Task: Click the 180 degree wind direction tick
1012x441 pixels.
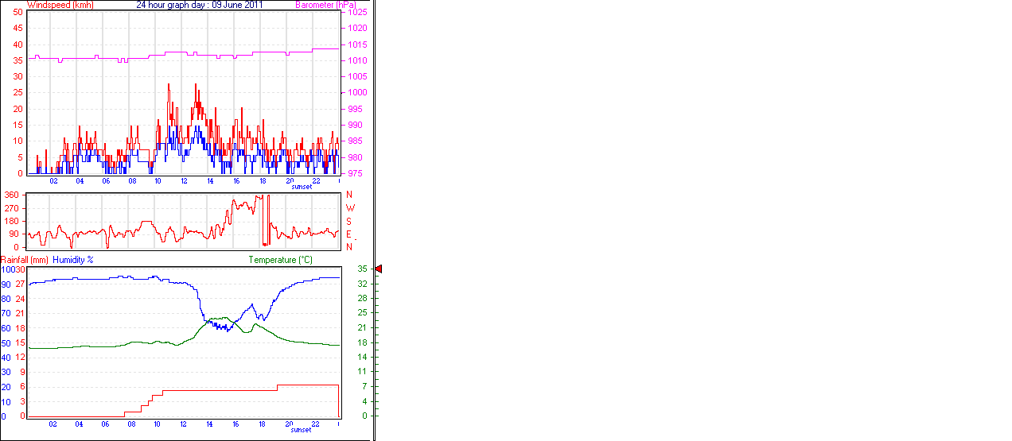Action: [12, 221]
